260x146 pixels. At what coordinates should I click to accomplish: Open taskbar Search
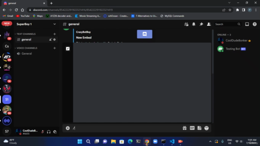click(88, 142)
